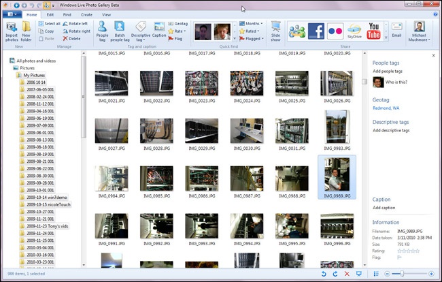
Task: Open the Descriptive tag dropdown
Action: pyautogui.click(x=140, y=31)
